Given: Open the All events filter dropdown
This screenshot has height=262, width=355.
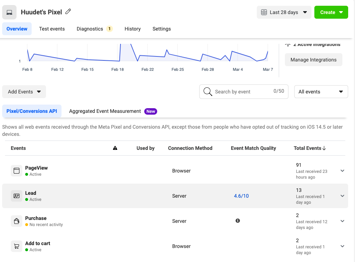Looking at the screenshot, I should point(321,92).
